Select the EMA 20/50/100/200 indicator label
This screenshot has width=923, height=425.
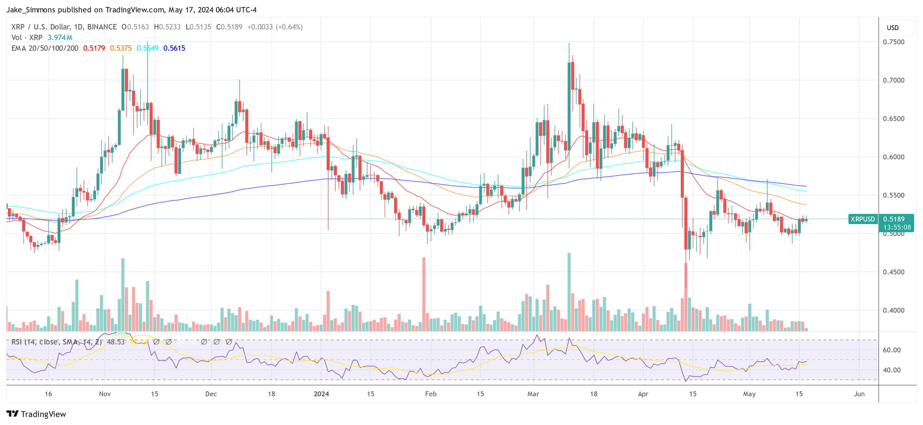(45, 48)
